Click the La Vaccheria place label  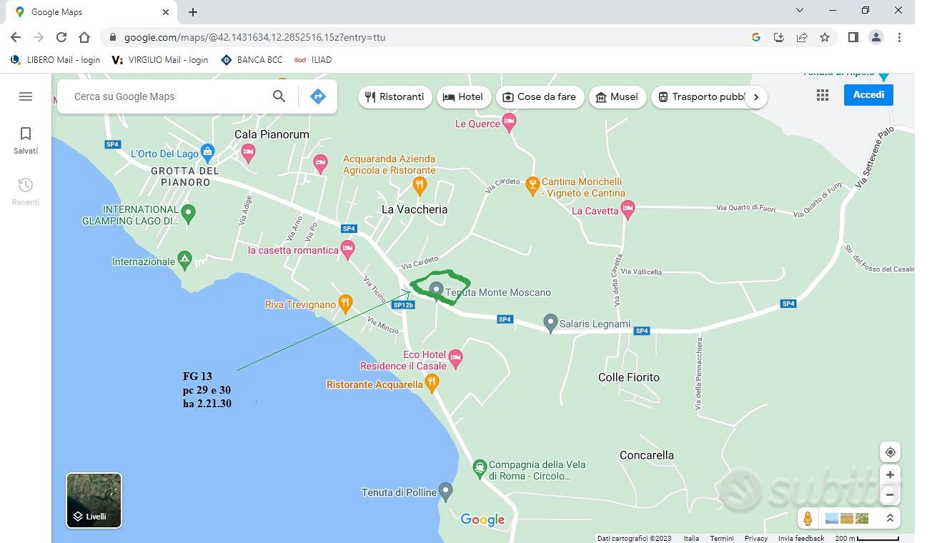point(415,209)
